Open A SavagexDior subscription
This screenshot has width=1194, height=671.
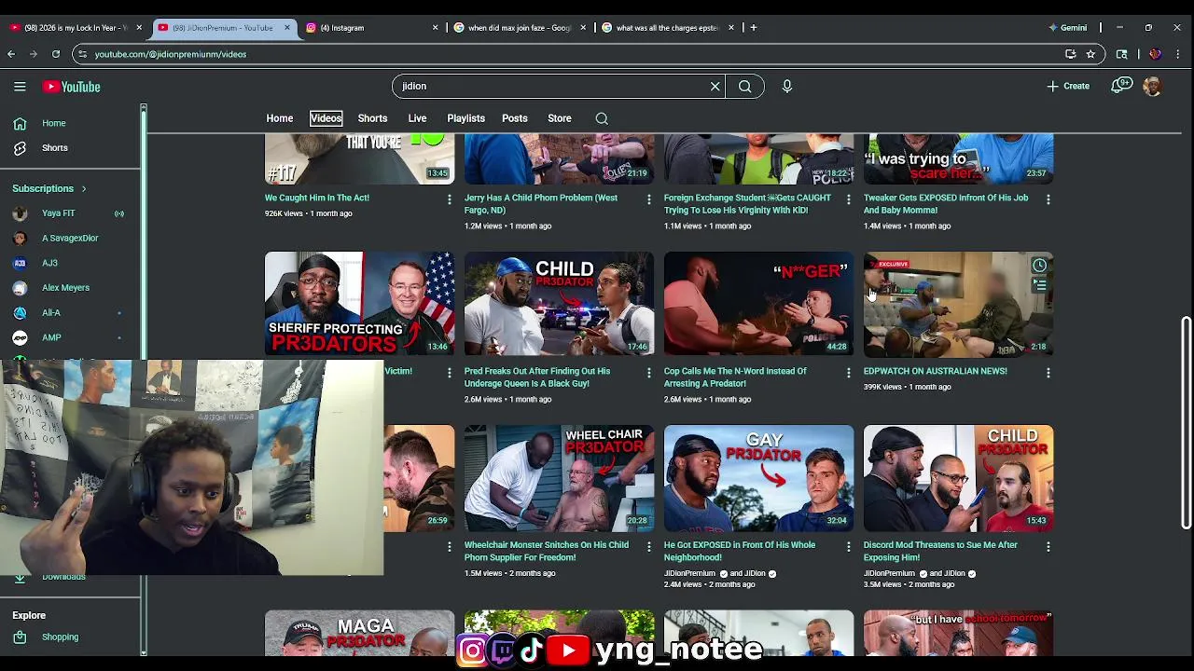(70, 238)
